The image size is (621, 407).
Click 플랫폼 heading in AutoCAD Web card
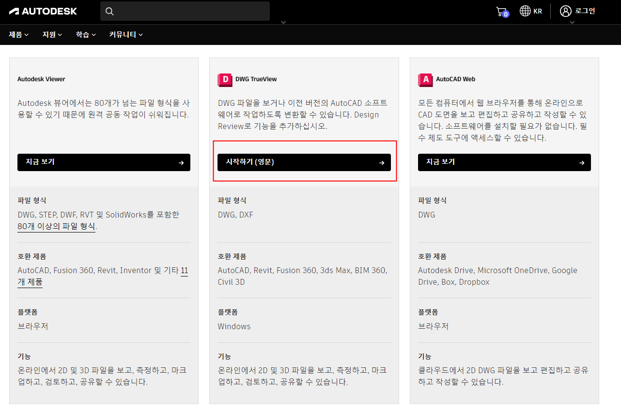coord(429,312)
